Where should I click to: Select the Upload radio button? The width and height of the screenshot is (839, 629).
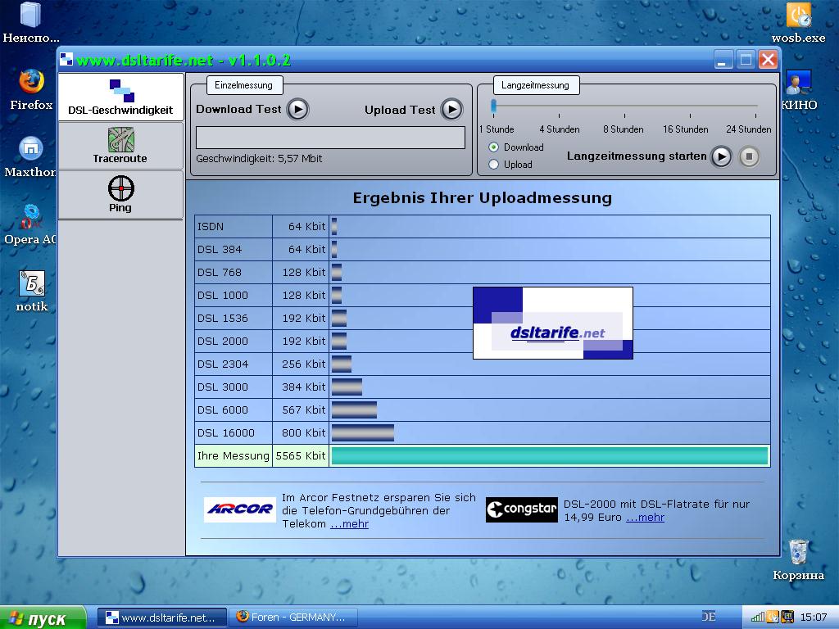pos(493,165)
